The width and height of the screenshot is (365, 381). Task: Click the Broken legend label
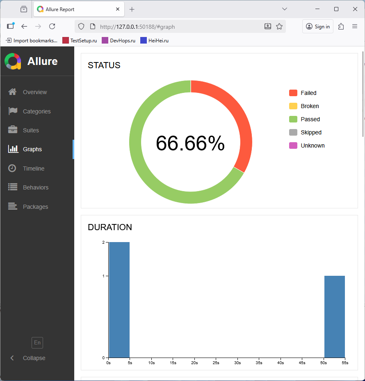[x=310, y=106]
